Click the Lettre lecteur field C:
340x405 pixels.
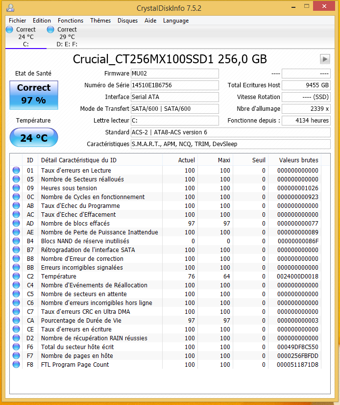pyautogui.click(x=175, y=120)
